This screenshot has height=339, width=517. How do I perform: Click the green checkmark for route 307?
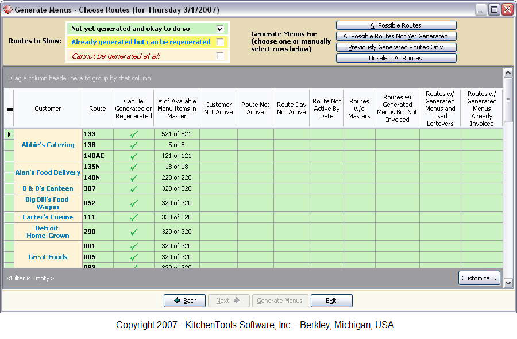click(x=134, y=188)
